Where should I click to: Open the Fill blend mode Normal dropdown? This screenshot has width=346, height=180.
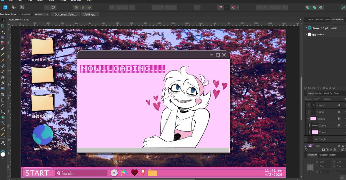click(x=321, y=35)
